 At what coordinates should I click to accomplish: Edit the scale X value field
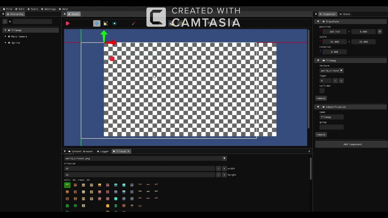tap(334, 42)
